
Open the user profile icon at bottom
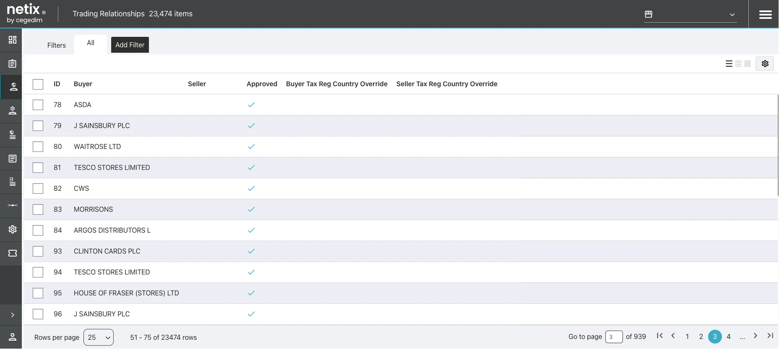[x=13, y=337]
